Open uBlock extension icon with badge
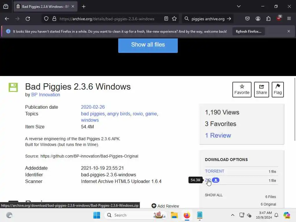The height and width of the screenshot is (222, 296). tap(279, 18)
